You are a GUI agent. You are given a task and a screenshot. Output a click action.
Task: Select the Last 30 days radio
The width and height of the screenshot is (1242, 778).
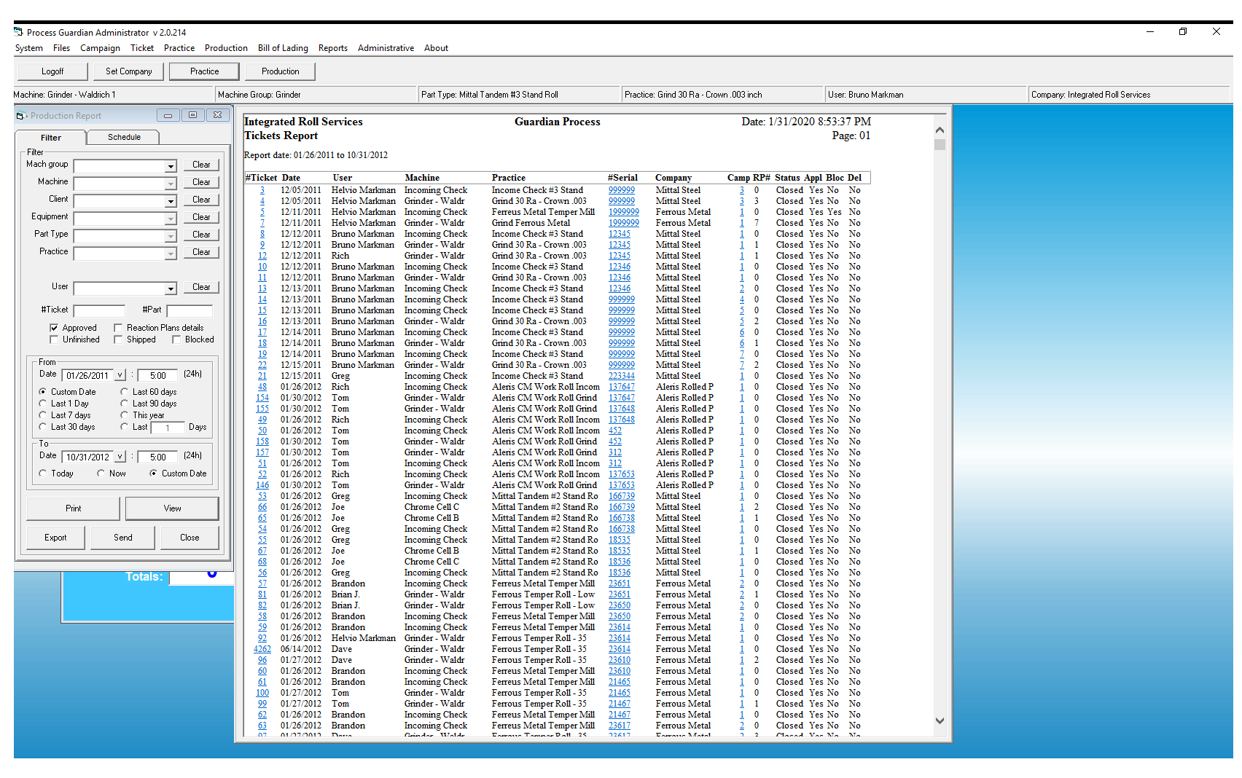[43, 427]
